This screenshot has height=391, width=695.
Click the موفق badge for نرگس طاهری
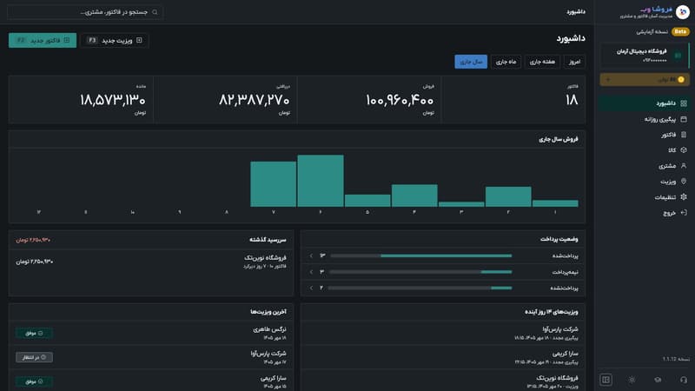click(34, 333)
